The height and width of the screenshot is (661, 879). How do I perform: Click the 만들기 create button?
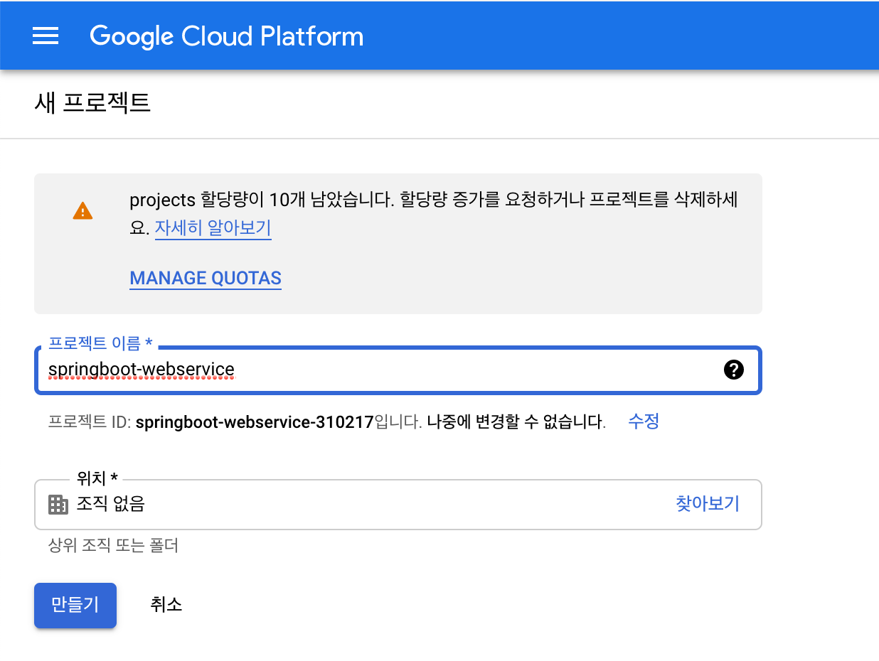75,605
